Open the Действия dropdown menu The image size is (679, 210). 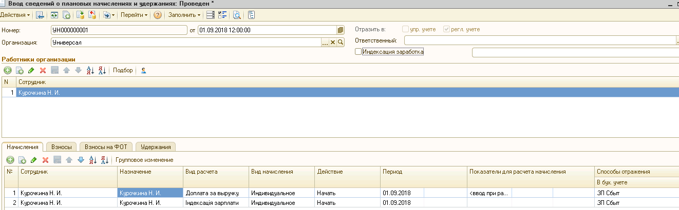15,15
